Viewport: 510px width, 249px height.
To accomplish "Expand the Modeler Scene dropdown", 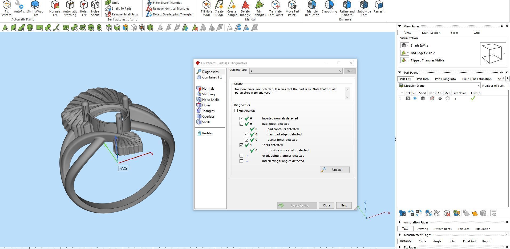I will click(x=439, y=86).
